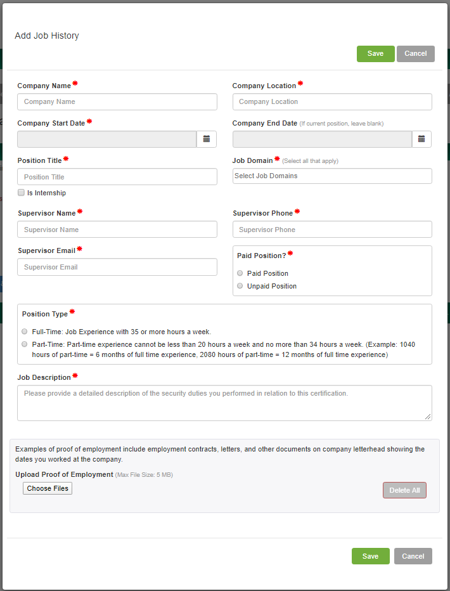
Task: Open the Select Job Domains dropdown
Action: [x=332, y=176]
